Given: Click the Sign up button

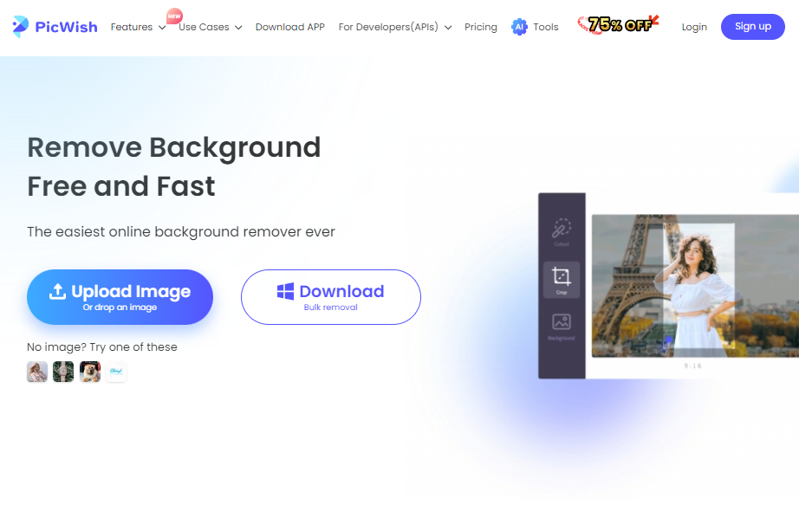Looking at the screenshot, I should click(752, 27).
